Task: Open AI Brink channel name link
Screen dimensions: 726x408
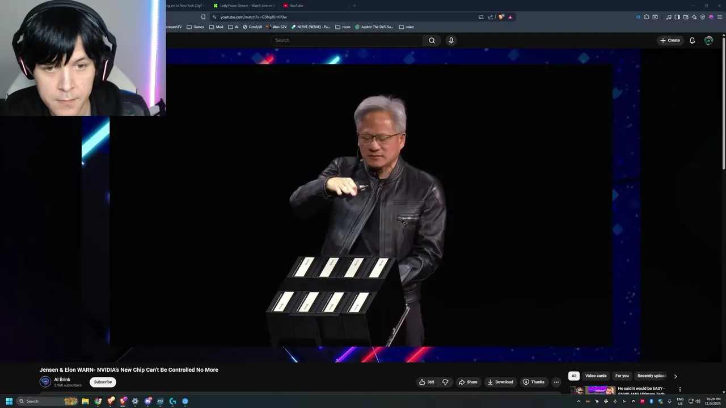Action: [62, 380]
